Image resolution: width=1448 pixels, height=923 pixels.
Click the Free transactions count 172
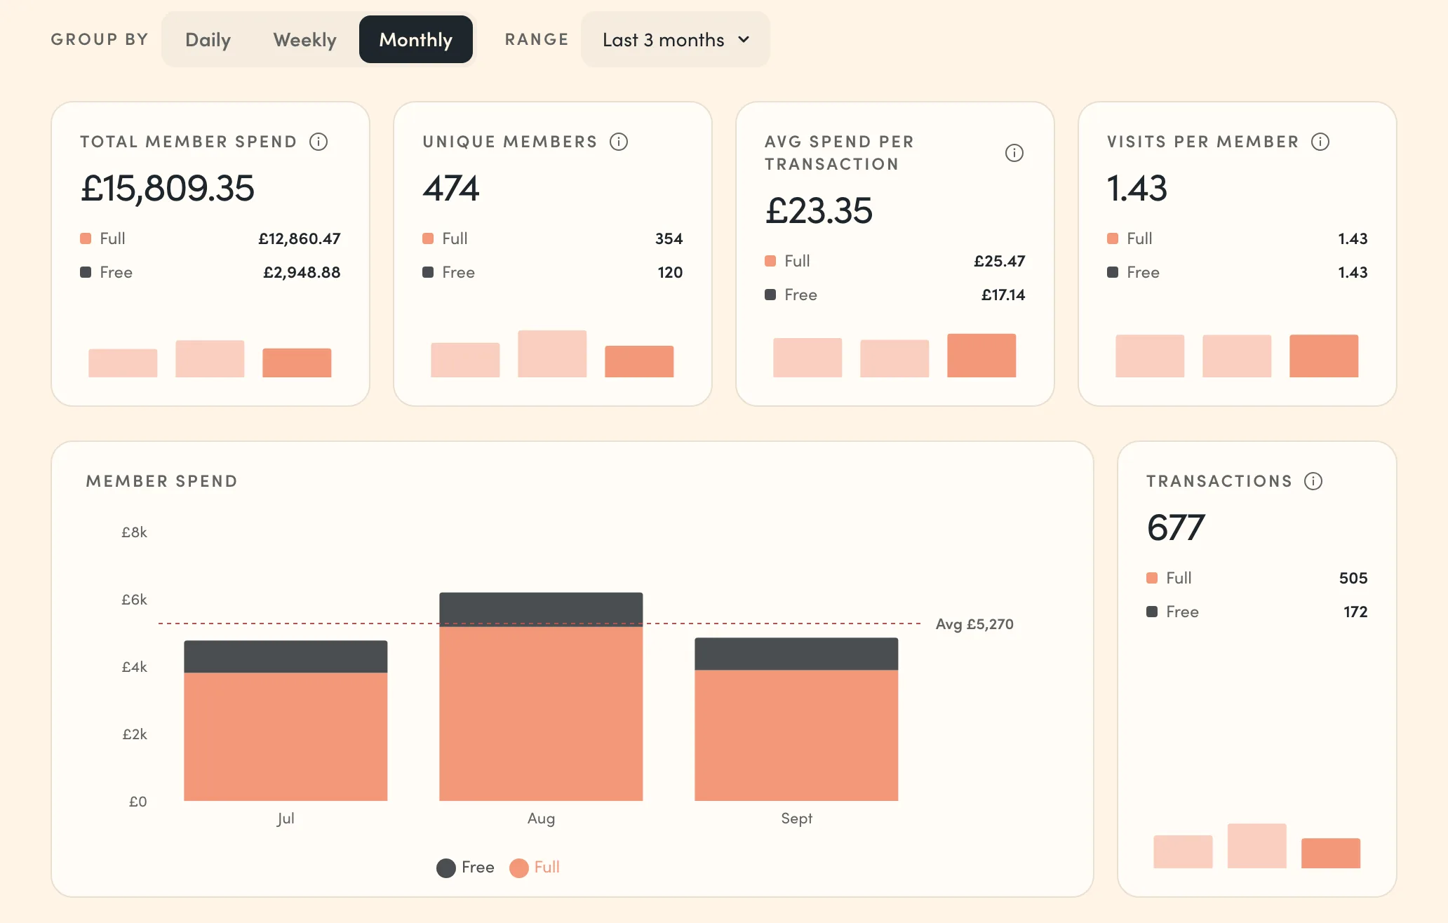1355,612
